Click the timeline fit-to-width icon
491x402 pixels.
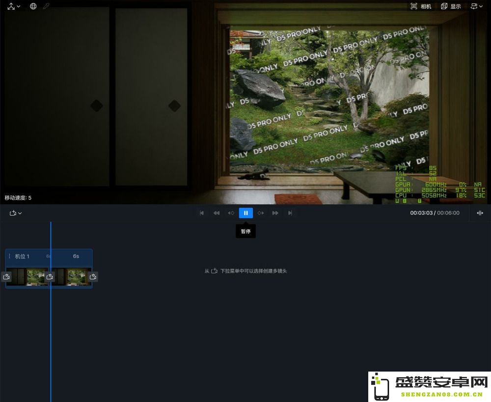480,213
